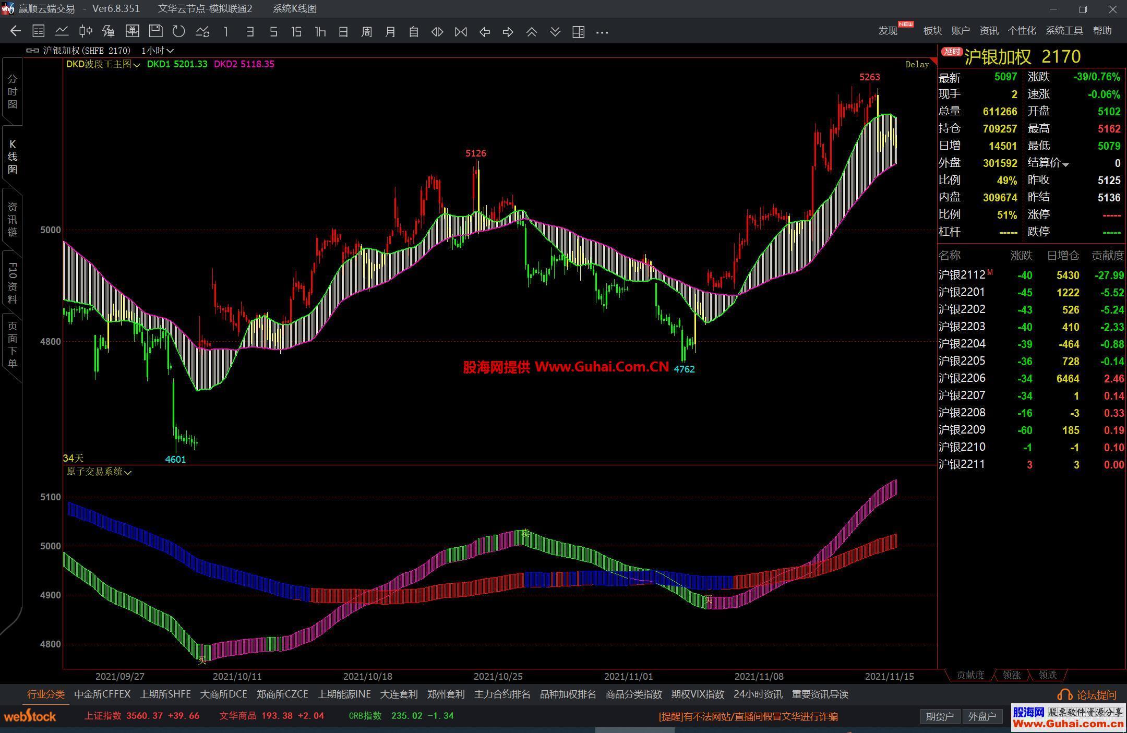Click the 期货户 button
The height and width of the screenshot is (733, 1127).
[x=940, y=716]
